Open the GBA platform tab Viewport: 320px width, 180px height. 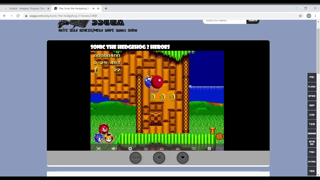point(312,105)
